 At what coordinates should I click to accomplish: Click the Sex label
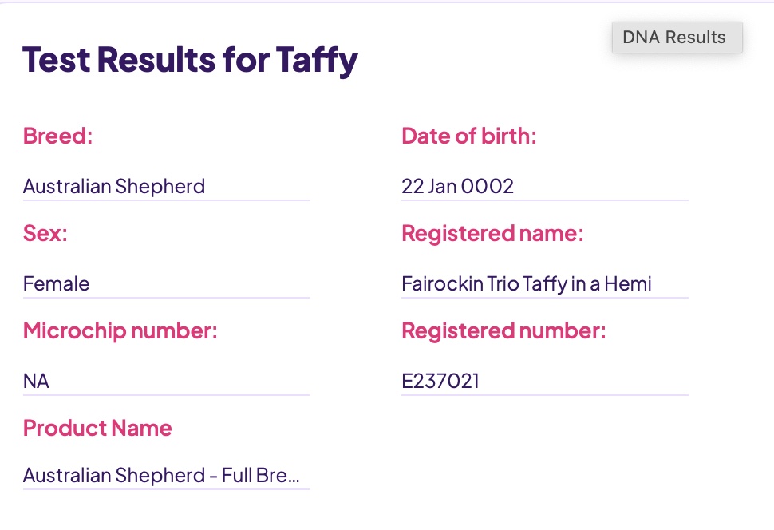45,233
